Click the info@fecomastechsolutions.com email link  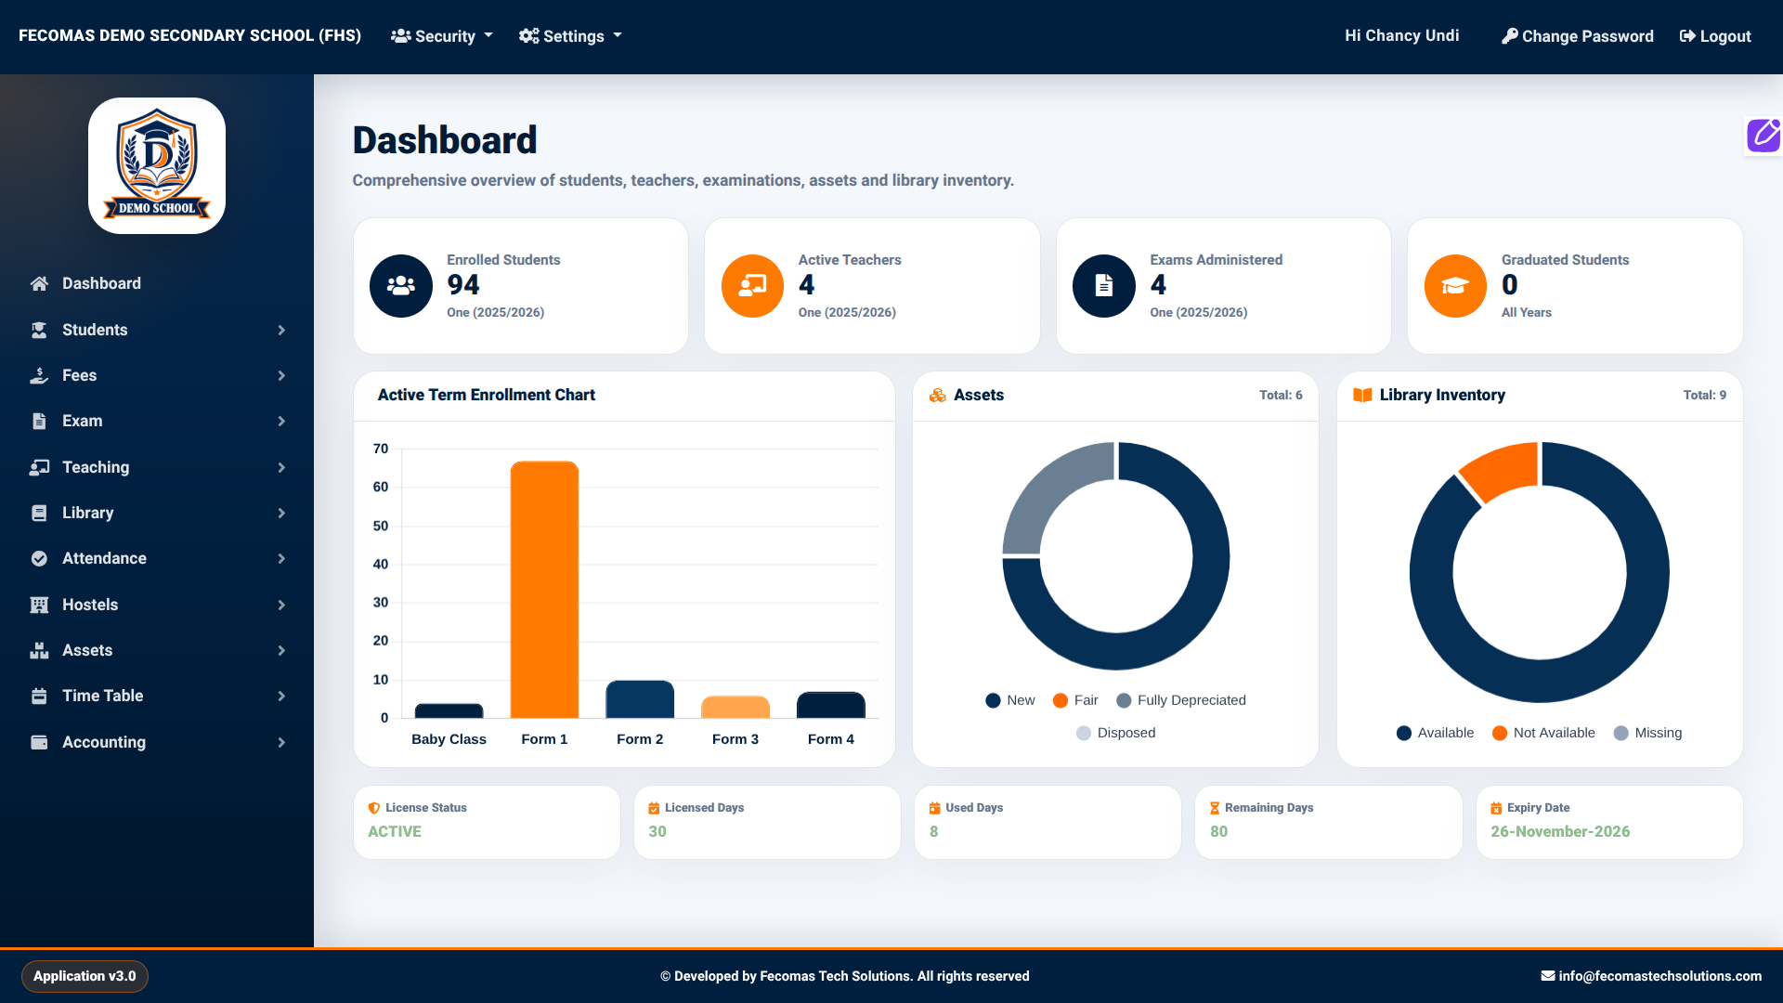[x=1651, y=976]
